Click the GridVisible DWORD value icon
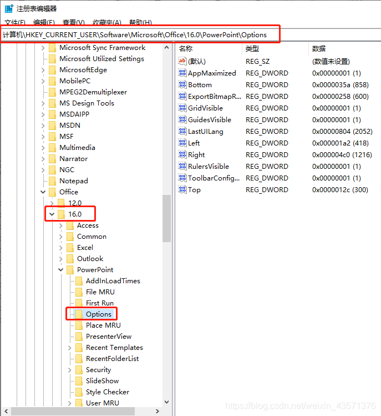Viewport: 381px width, 416px height. [x=182, y=108]
